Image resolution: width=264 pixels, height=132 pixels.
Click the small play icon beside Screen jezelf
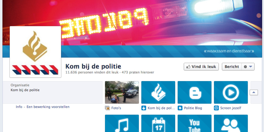pos(216,108)
